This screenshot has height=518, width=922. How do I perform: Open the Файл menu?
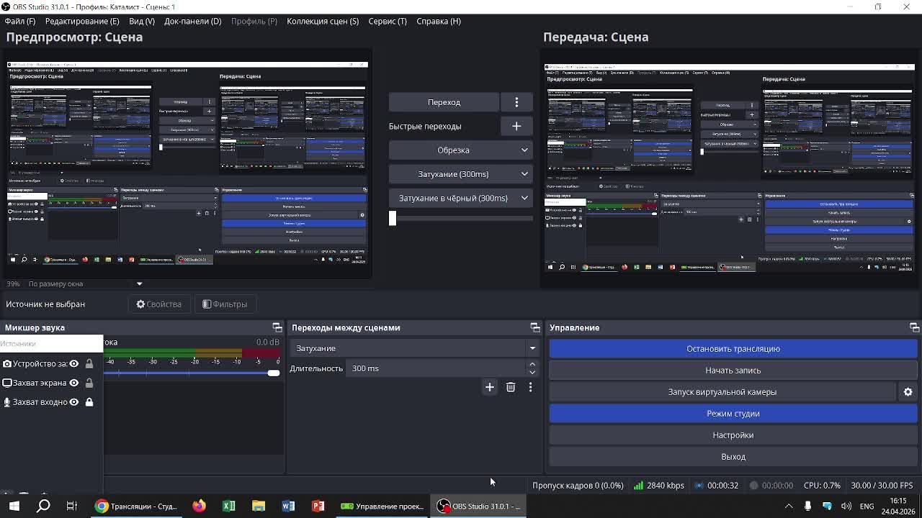tap(19, 21)
